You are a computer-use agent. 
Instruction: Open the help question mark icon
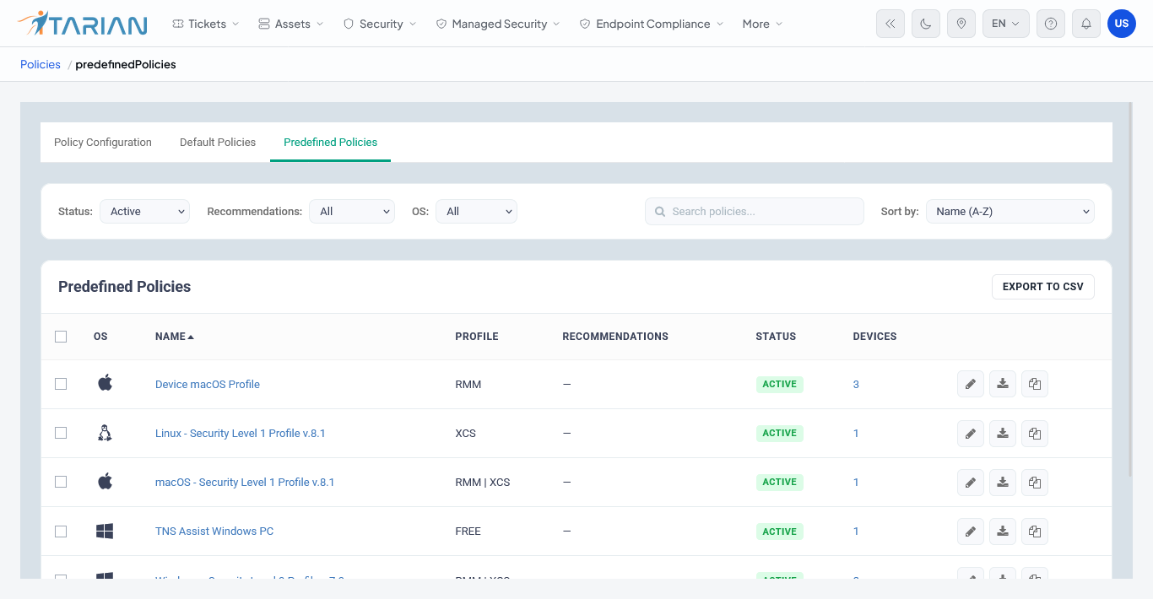(x=1051, y=24)
